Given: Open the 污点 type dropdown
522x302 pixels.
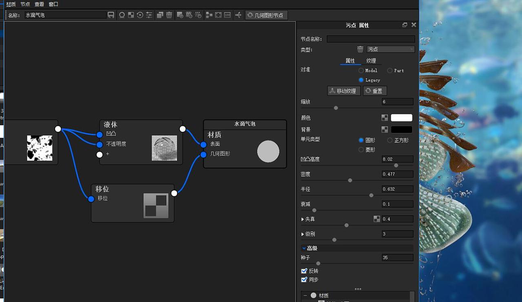Looking at the screenshot, I should tap(390, 49).
